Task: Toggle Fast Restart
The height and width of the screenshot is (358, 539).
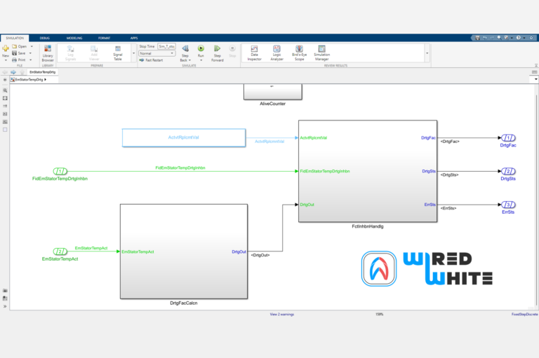Action: (152, 60)
